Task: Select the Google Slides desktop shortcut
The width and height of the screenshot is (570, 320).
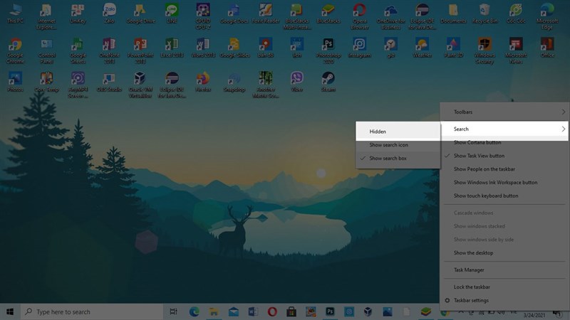Action: (234, 48)
